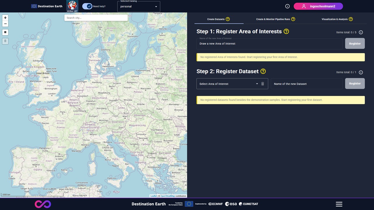Open the Selected Catalog dropdown
The image size is (374, 210).
click(138, 6)
